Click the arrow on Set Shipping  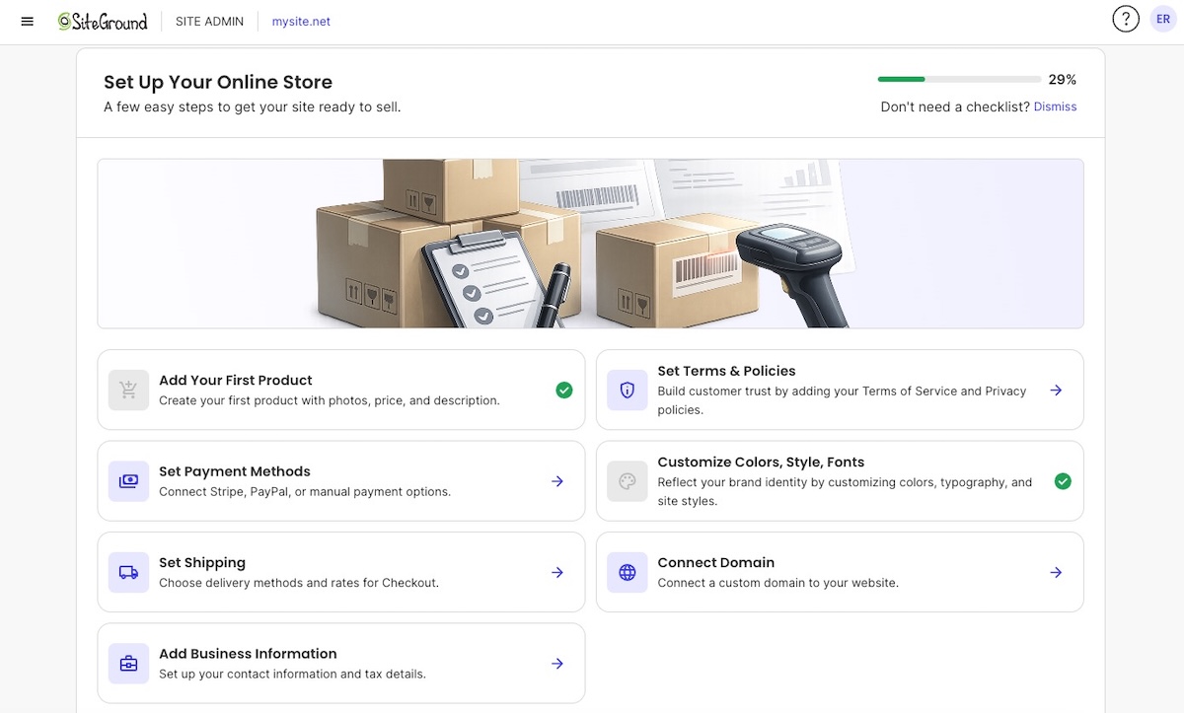click(x=557, y=572)
